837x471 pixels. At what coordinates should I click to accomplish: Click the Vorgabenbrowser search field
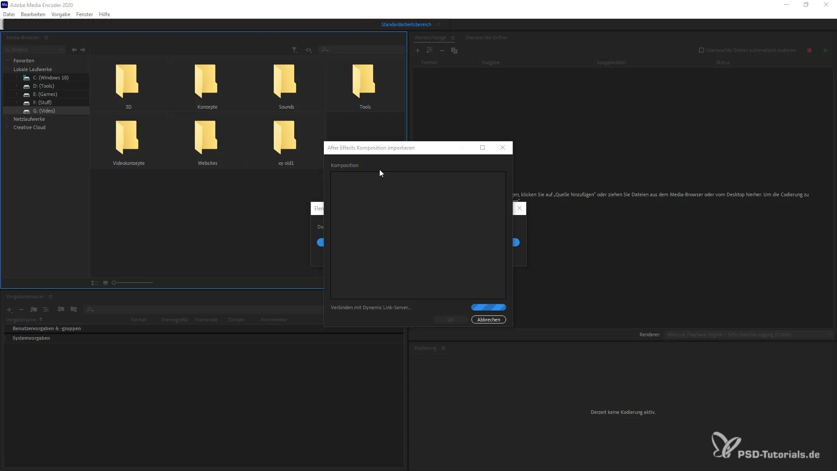pos(203,310)
